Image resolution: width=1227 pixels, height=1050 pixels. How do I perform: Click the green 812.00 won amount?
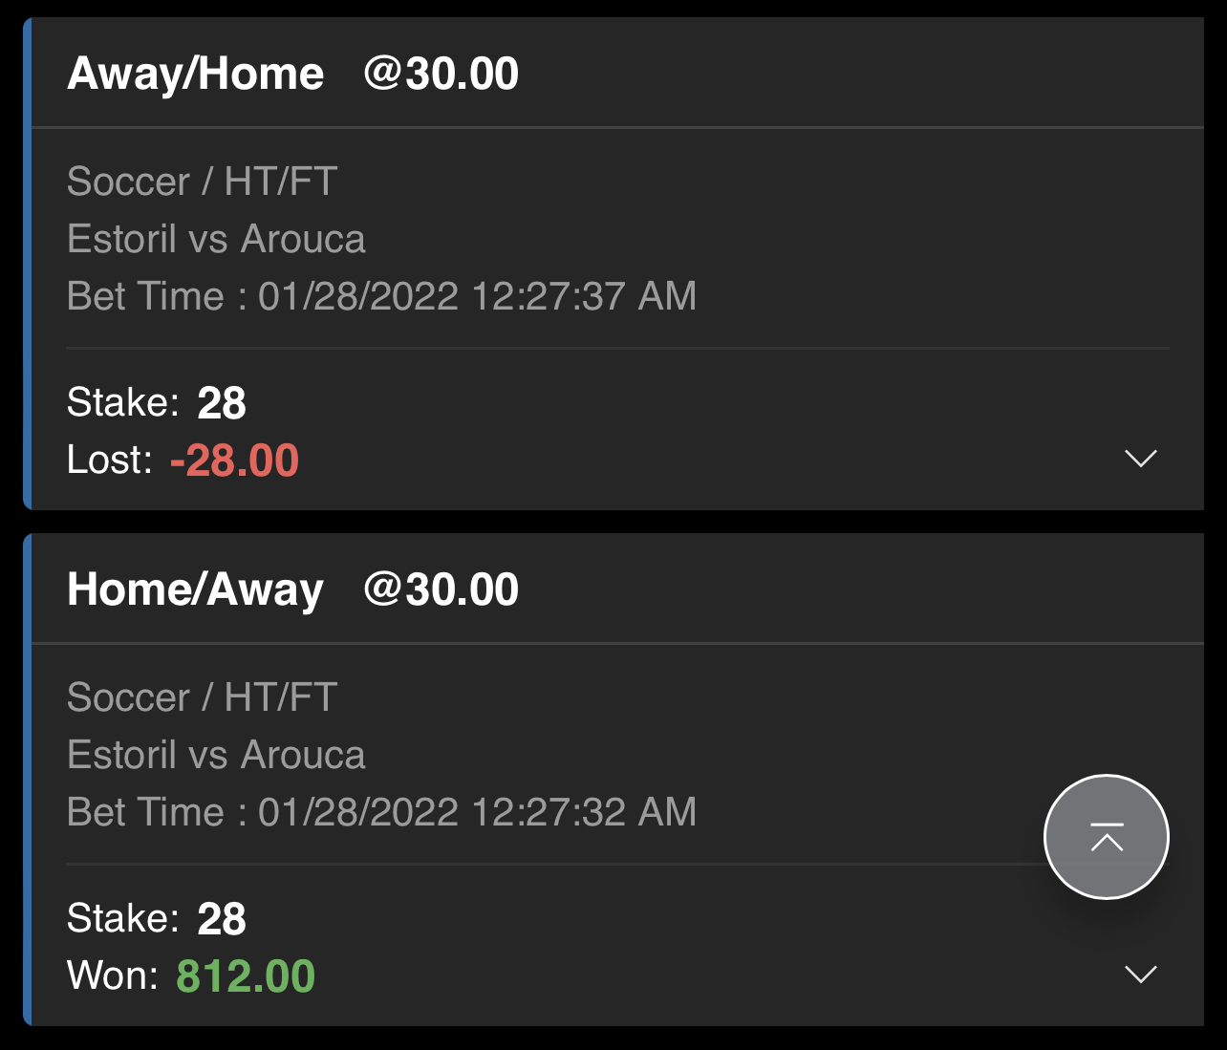tap(246, 976)
